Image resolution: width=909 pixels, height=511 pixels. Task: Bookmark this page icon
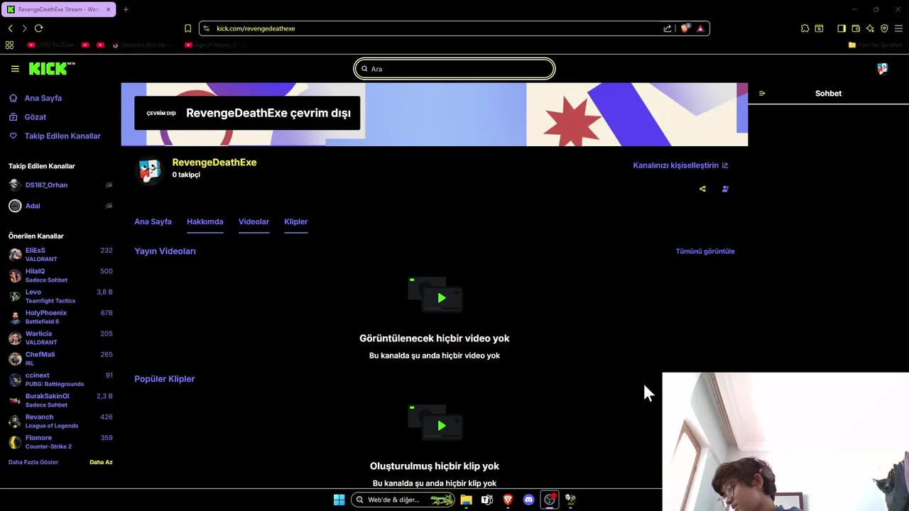click(x=187, y=28)
